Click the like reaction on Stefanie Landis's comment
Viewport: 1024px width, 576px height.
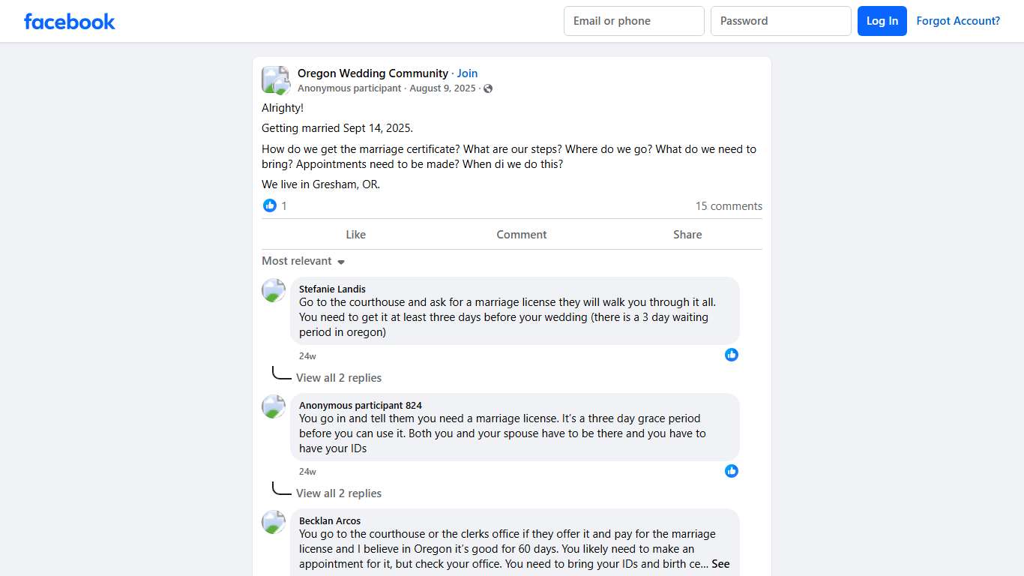coord(732,355)
